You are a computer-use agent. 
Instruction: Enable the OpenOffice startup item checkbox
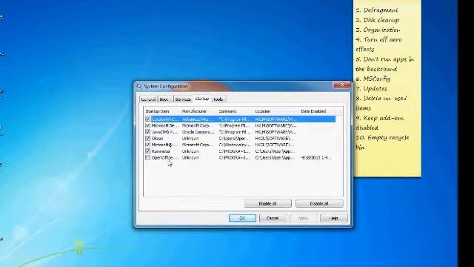tap(147, 158)
